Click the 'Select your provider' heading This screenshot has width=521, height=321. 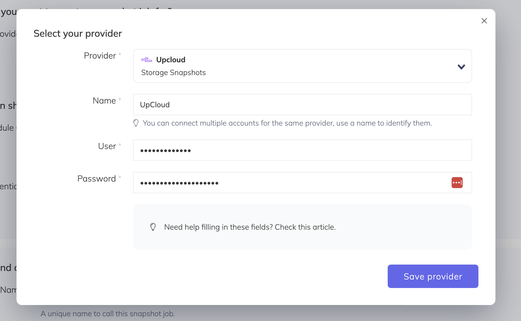coord(77,33)
